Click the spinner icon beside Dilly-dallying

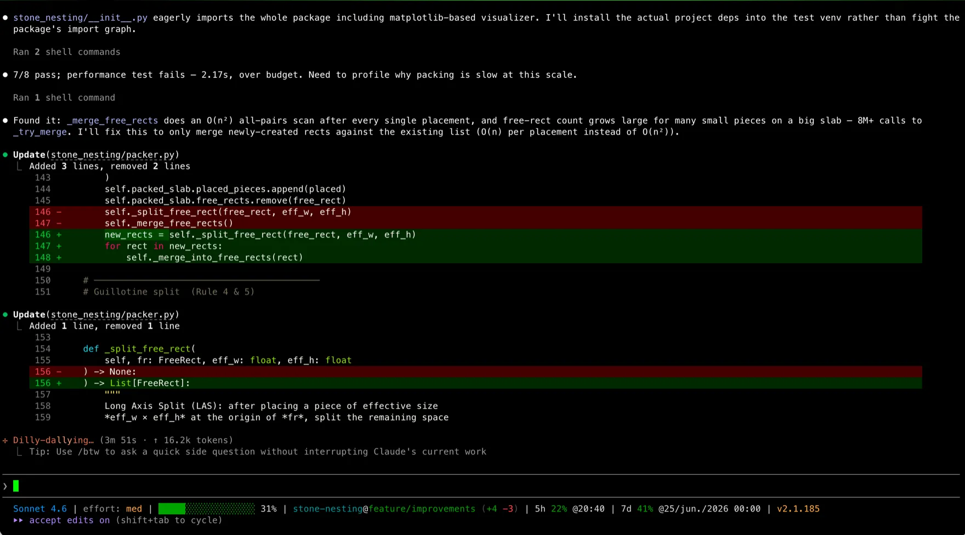click(x=5, y=440)
